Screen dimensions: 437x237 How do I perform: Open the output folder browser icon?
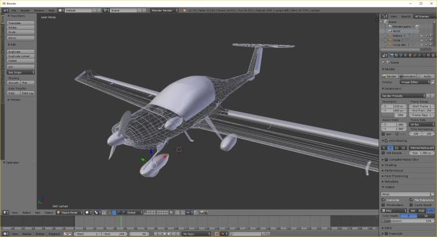coord(433,194)
